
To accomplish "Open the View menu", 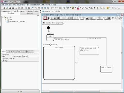I will click(x=27, y=5).
